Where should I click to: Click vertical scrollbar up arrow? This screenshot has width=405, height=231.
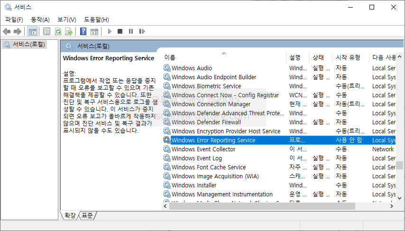tap(400, 56)
